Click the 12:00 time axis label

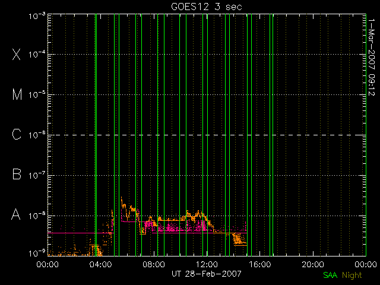pyautogui.click(x=207, y=264)
